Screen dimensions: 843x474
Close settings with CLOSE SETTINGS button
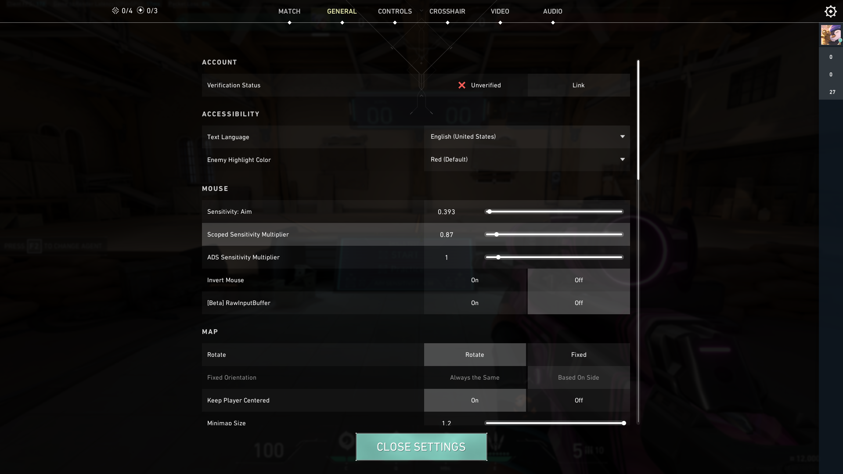(x=421, y=446)
